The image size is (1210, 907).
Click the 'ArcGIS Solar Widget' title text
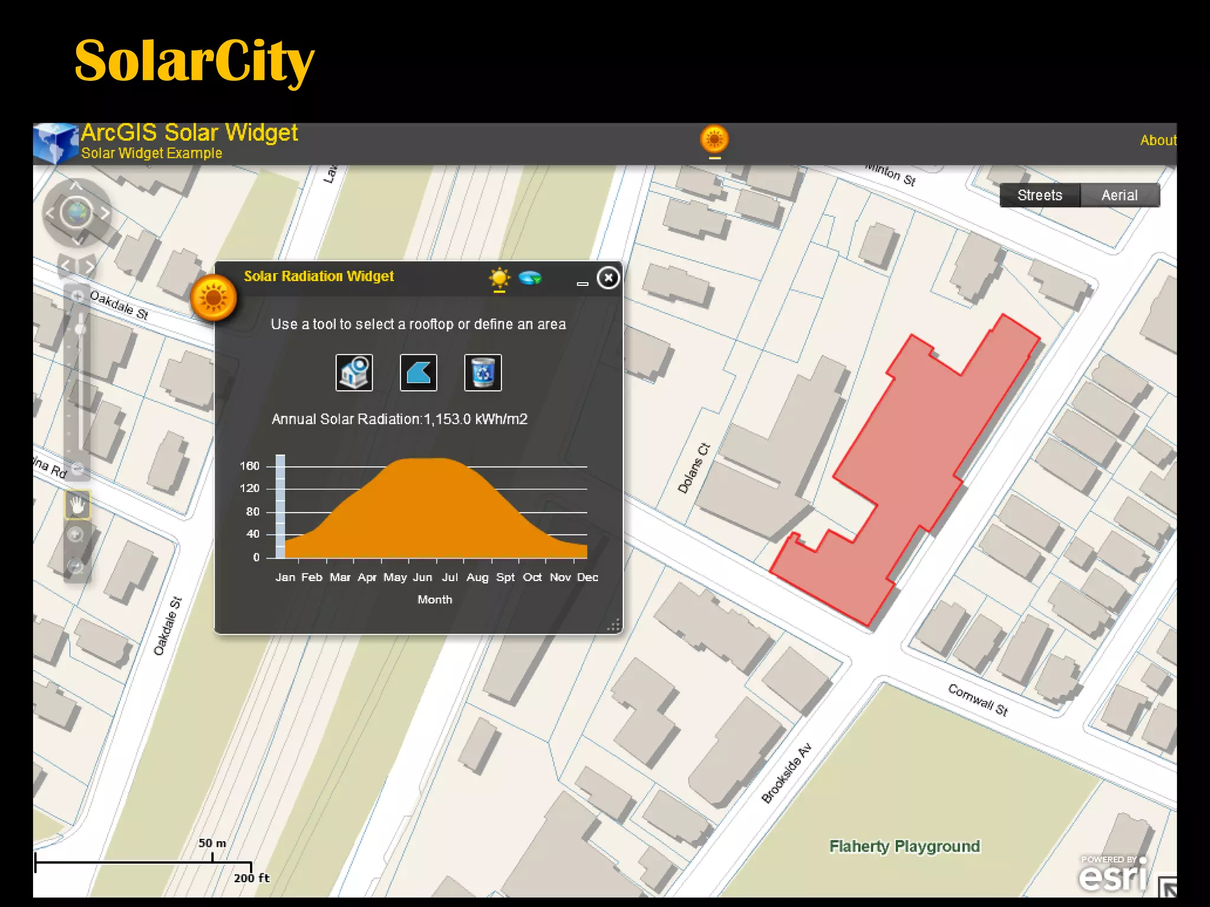(x=190, y=133)
